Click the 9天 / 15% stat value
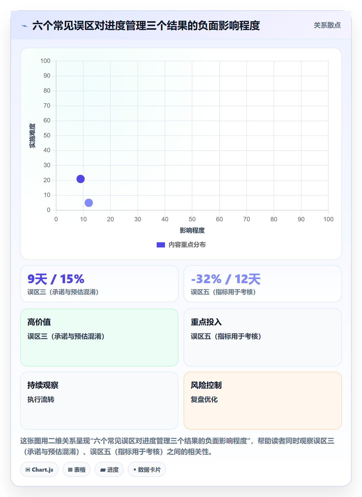362x497 pixels. point(56,279)
